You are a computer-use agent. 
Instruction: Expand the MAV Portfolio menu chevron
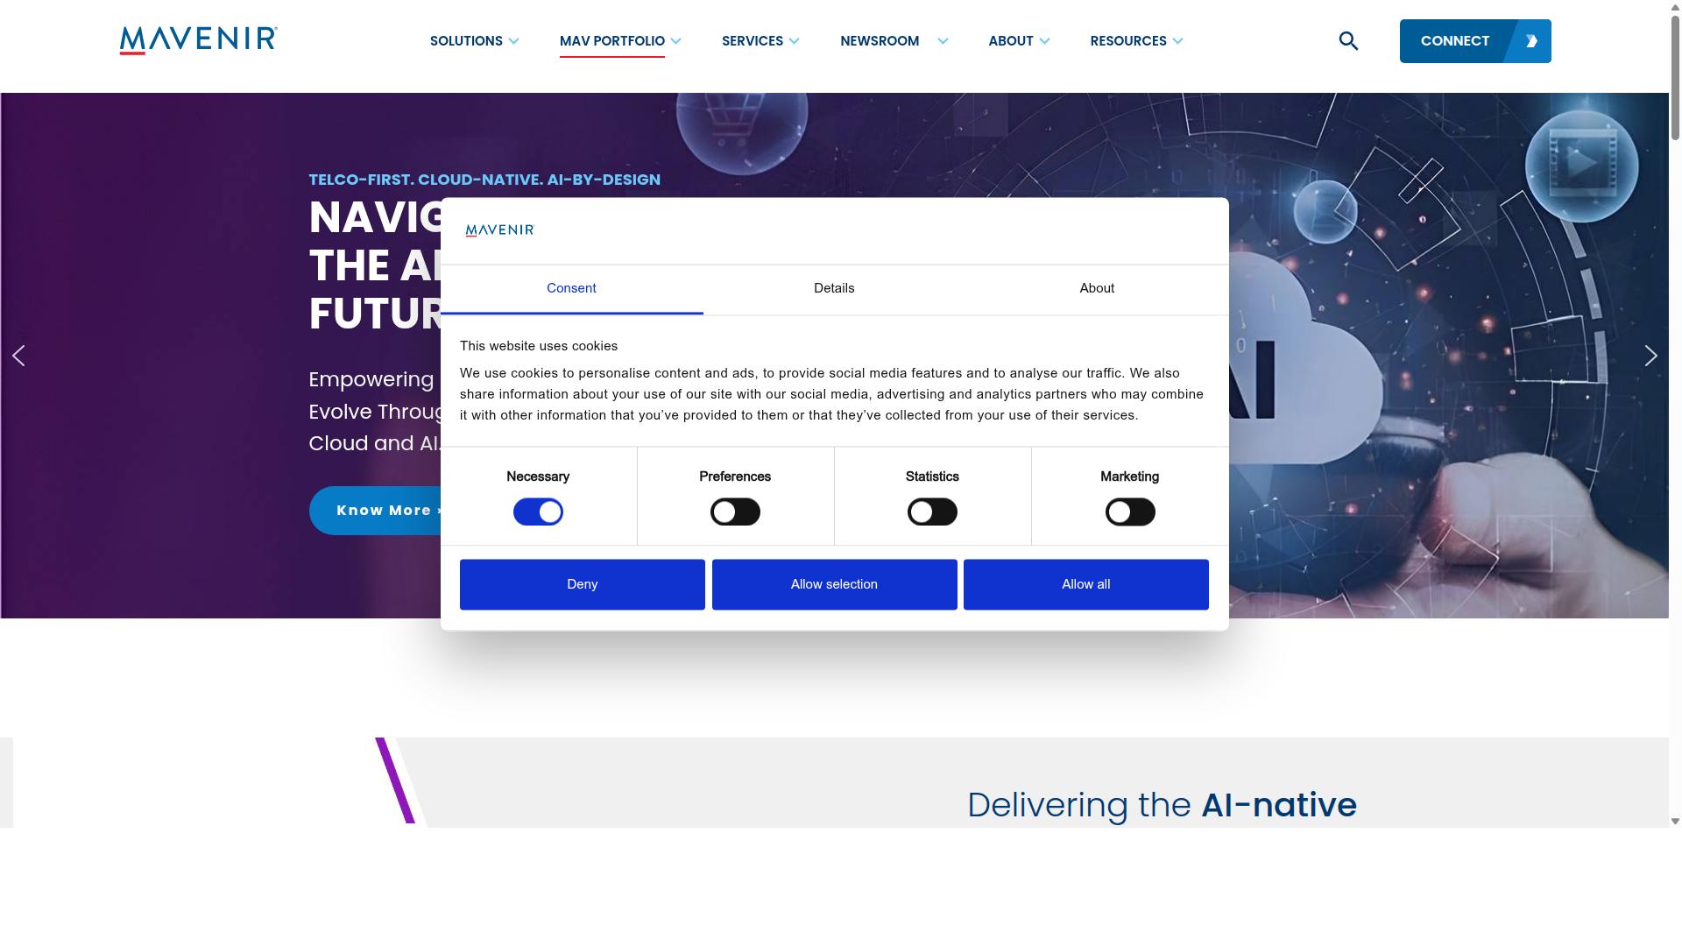tap(675, 41)
